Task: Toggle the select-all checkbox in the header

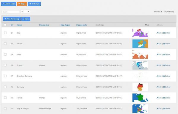Action: point(5,25)
